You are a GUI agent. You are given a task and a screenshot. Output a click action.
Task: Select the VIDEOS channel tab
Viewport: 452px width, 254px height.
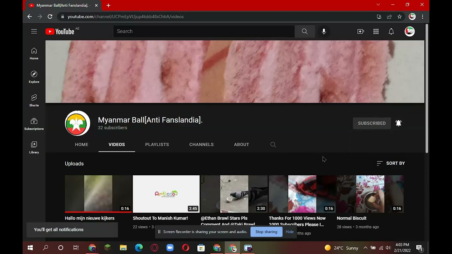(x=117, y=145)
